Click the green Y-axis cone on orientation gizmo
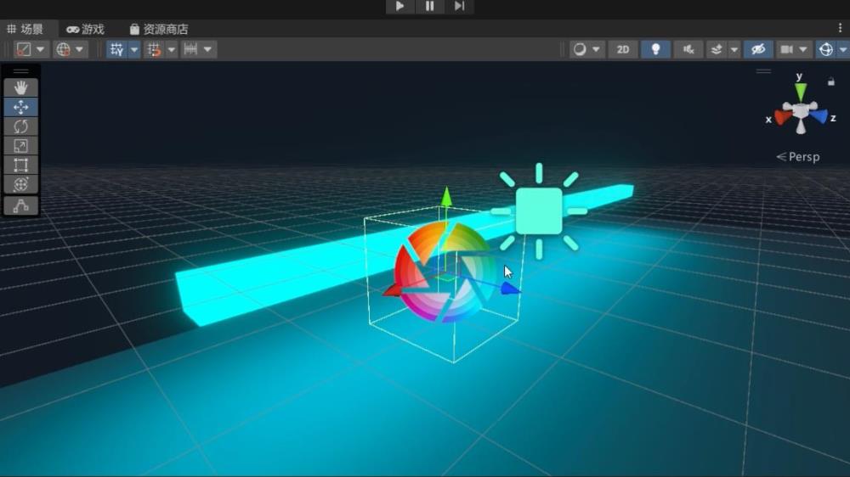Screen dimensions: 850x477 800,89
